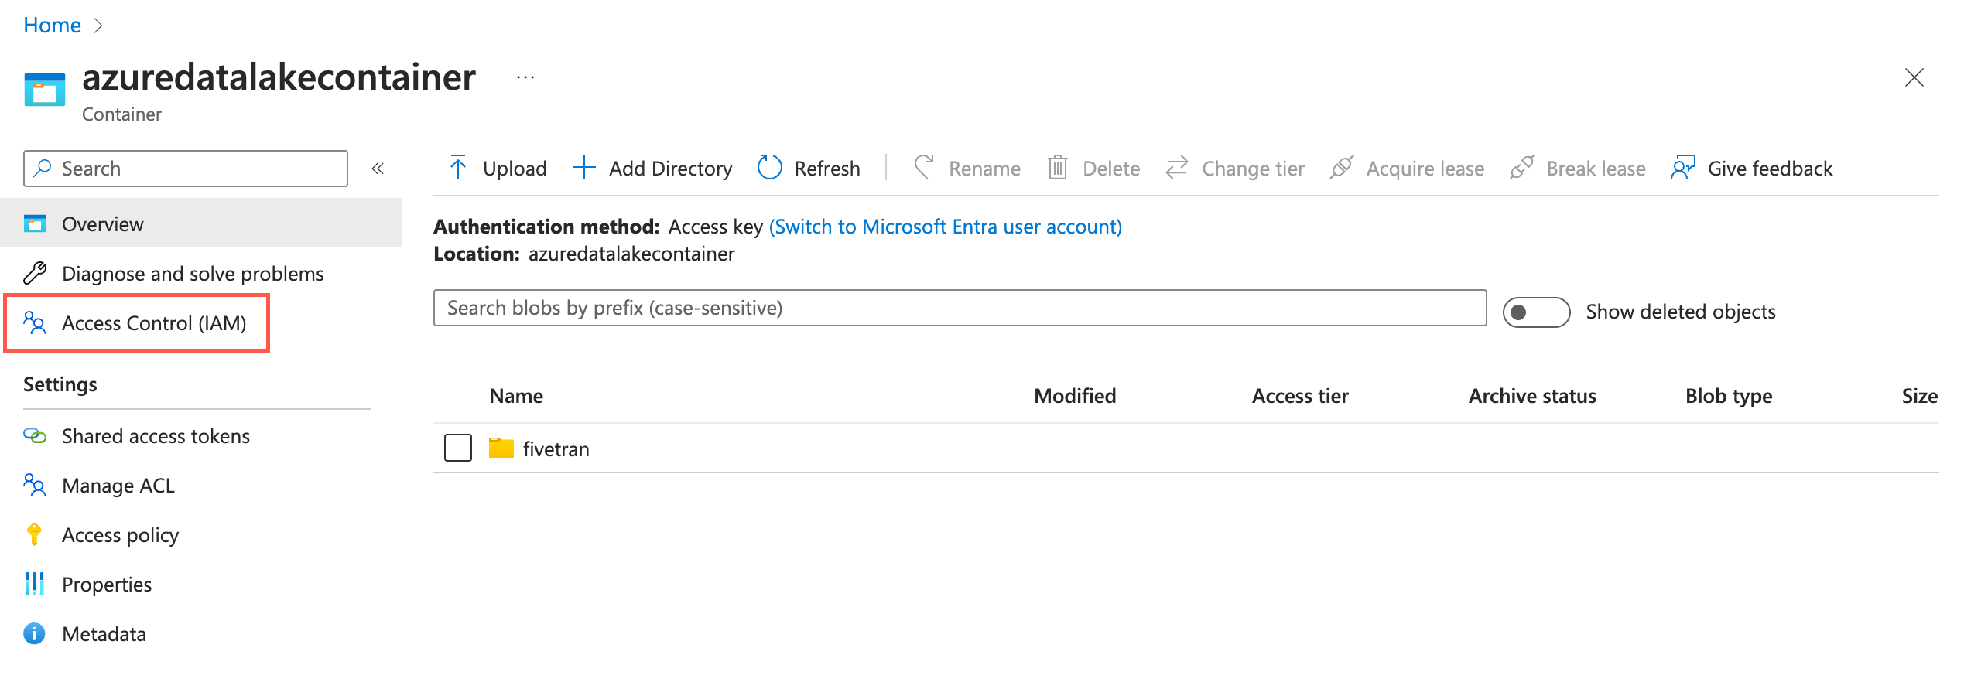
Task: Click the magnifier icon in sidebar search
Action: click(x=43, y=168)
